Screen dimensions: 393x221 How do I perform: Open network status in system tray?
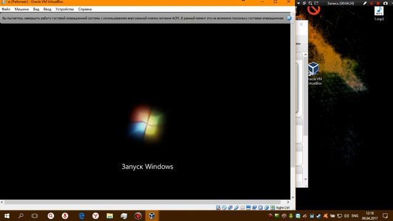[x=340, y=215]
